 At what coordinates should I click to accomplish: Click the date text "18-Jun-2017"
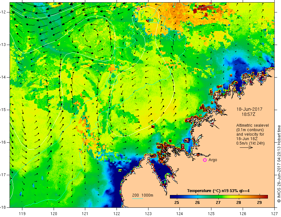pos(249,109)
